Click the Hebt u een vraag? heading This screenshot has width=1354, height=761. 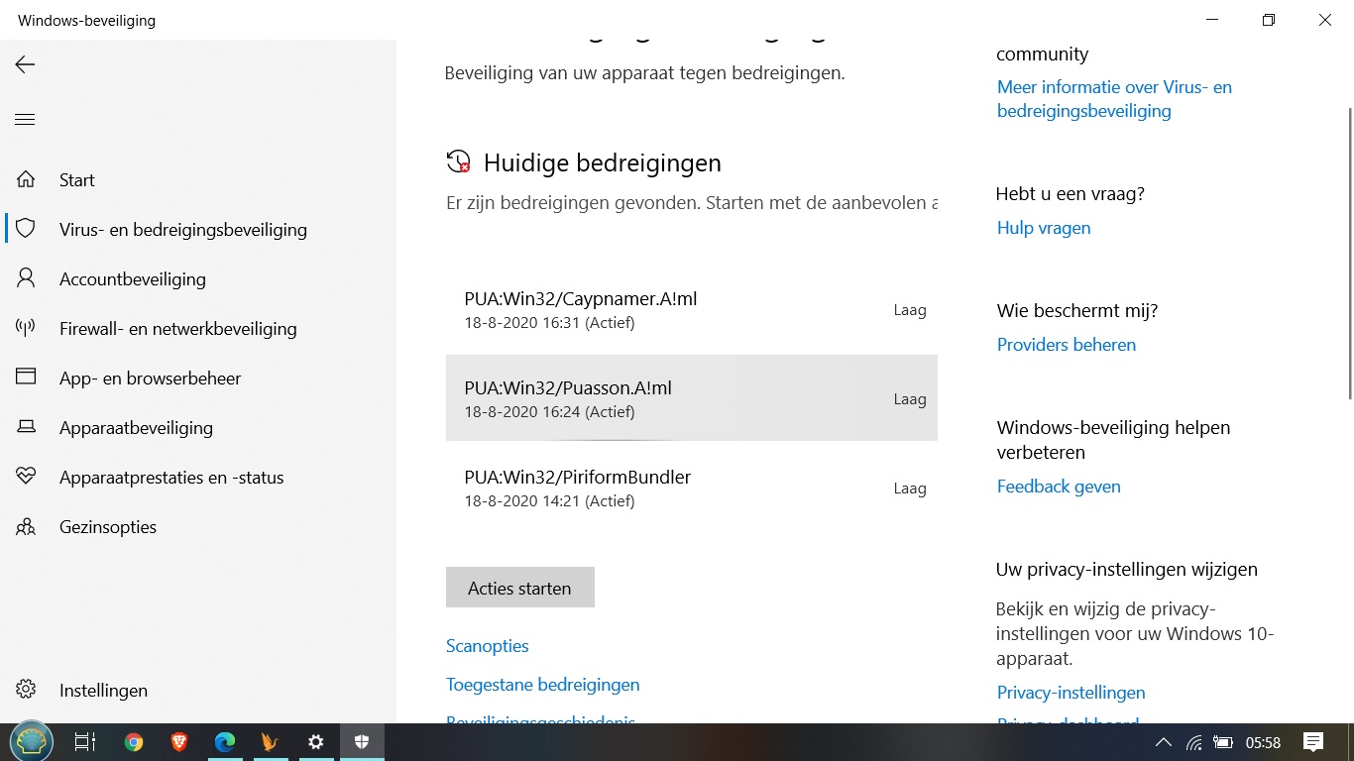click(1071, 194)
